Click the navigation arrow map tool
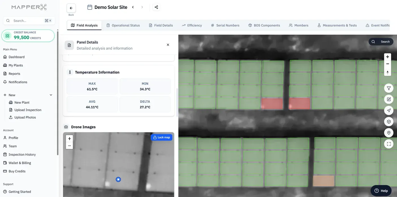This screenshot has width=397, height=197. (x=389, y=111)
